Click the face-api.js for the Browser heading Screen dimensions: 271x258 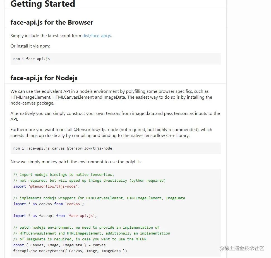pyautogui.click(x=52, y=22)
